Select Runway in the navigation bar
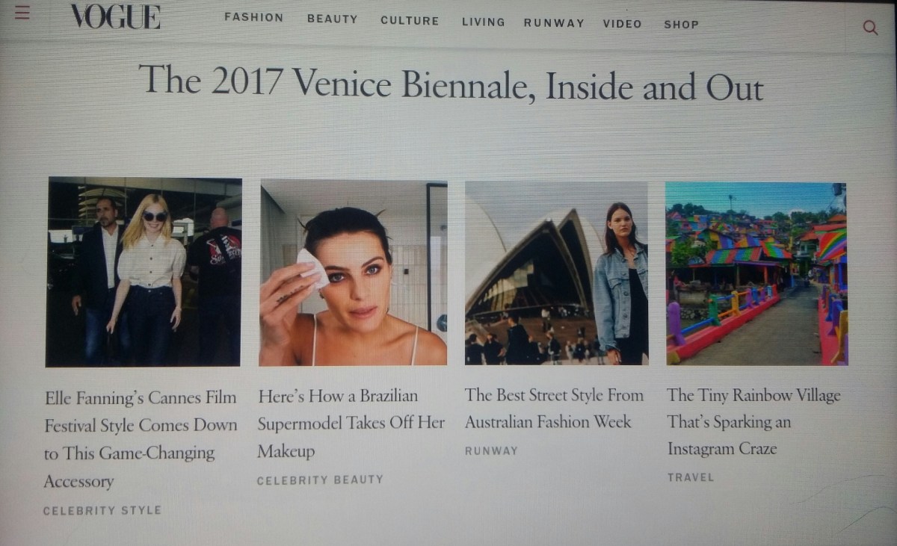 pos(554,22)
